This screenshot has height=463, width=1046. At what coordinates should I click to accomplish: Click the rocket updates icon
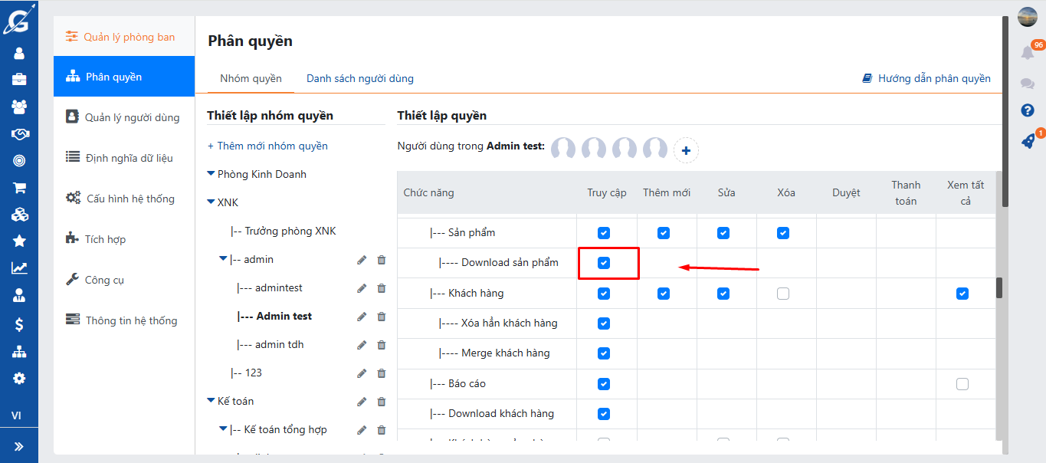(1028, 141)
